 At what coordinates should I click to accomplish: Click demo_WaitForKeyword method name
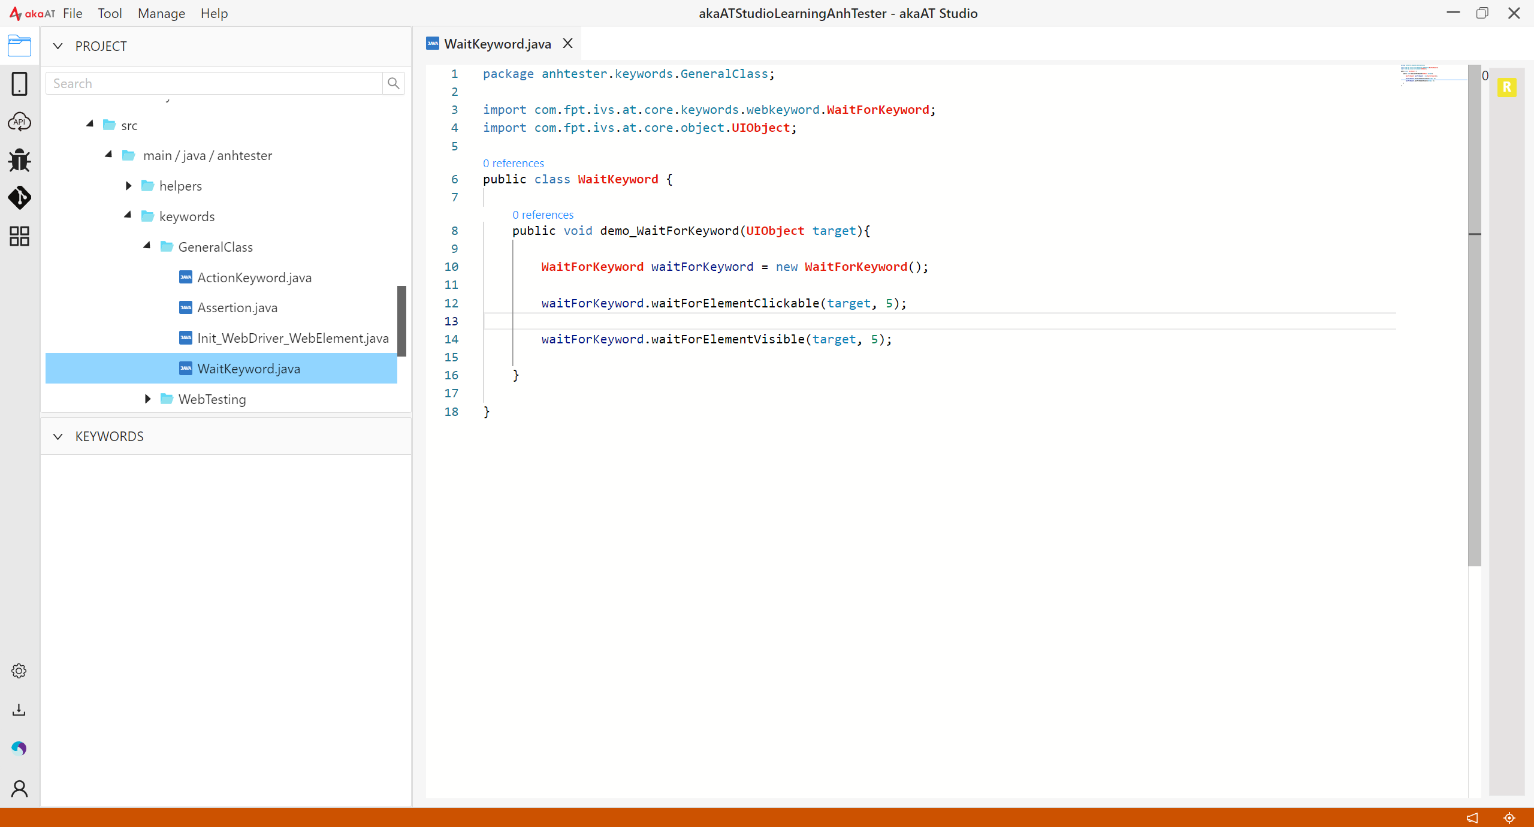[x=669, y=231]
